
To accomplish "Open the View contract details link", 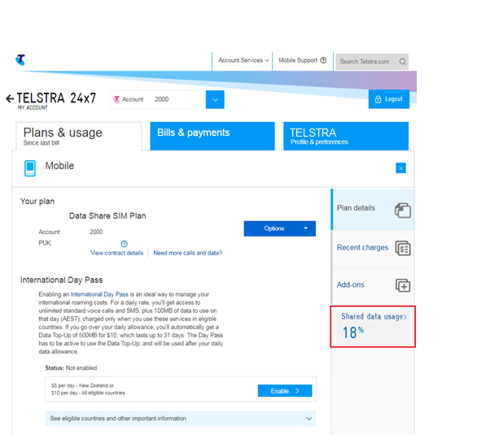I will tap(116, 253).
